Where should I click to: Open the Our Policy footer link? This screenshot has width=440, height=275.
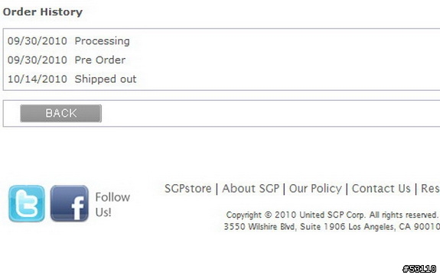click(x=315, y=189)
